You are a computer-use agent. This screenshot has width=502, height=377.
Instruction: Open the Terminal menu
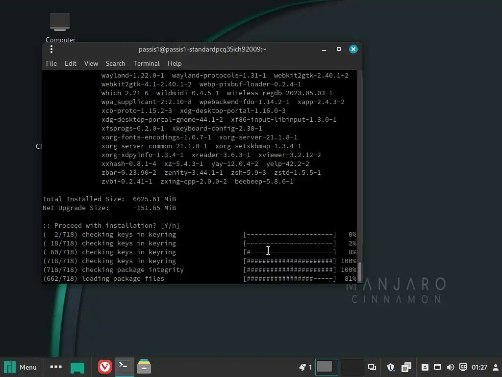pyautogui.click(x=146, y=63)
